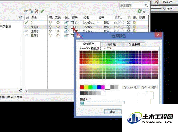Click the search magnifier icon

pyautogui.click(x=146, y=5)
